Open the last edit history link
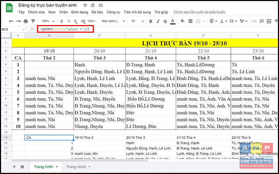Viewport: 279px width, 174px height. click(x=199, y=12)
